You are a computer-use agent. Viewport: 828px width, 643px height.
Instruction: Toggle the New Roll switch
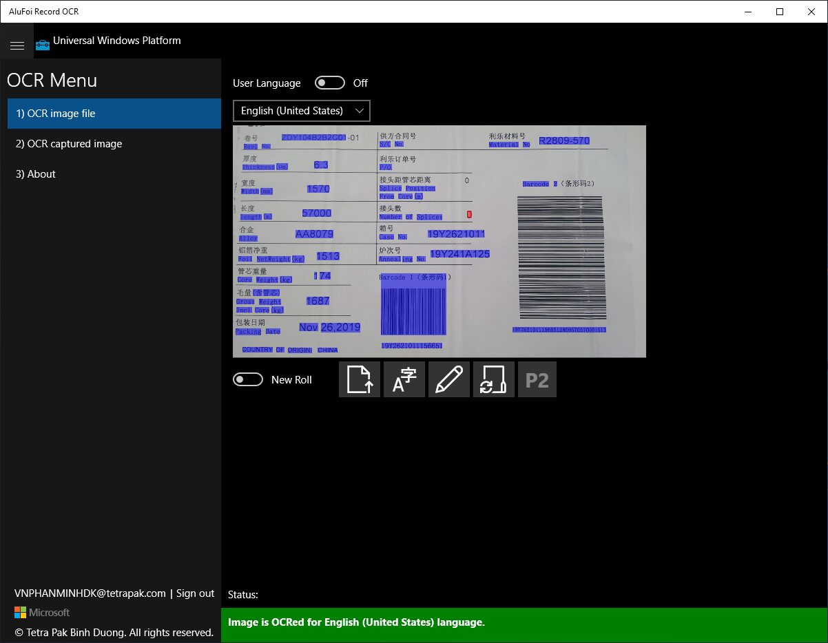point(248,379)
